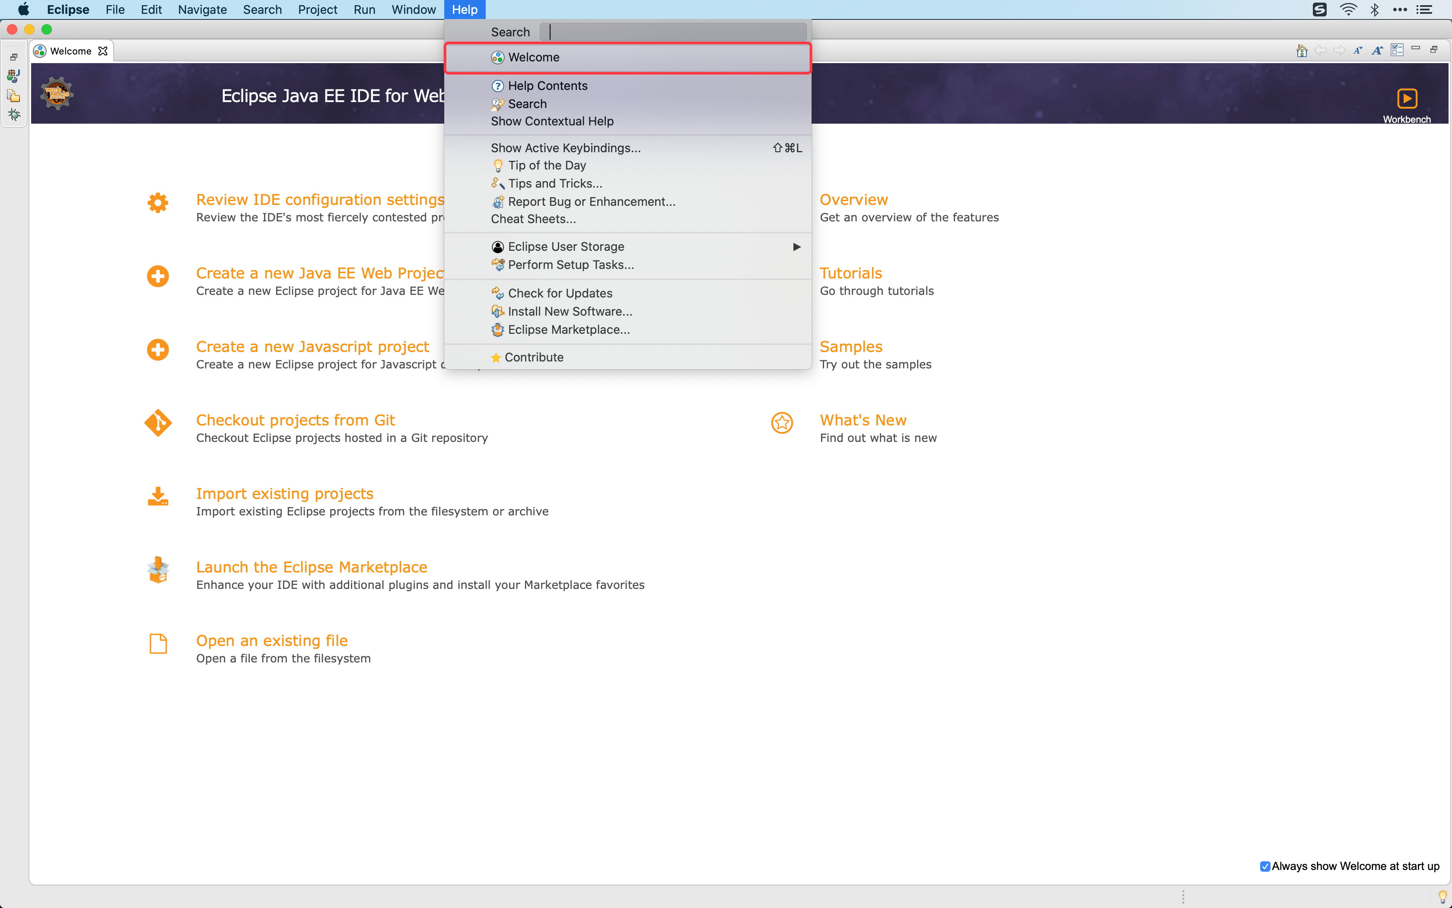The height and width of the screenshot is (908, 1452).
Task: Toggle Always show Welcome at start up
Action: pyautogui.click(x=1265, y=866)
